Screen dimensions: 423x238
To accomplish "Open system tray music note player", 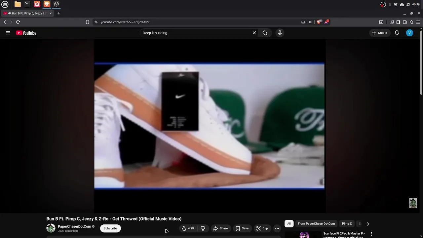I will point(408,4).
